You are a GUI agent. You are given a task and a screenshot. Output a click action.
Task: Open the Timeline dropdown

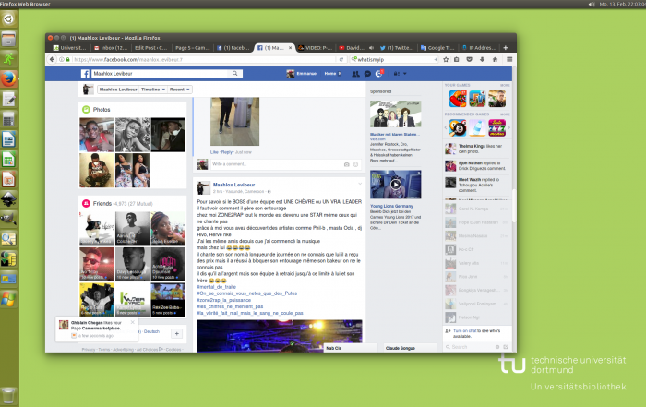click(148, 90)
